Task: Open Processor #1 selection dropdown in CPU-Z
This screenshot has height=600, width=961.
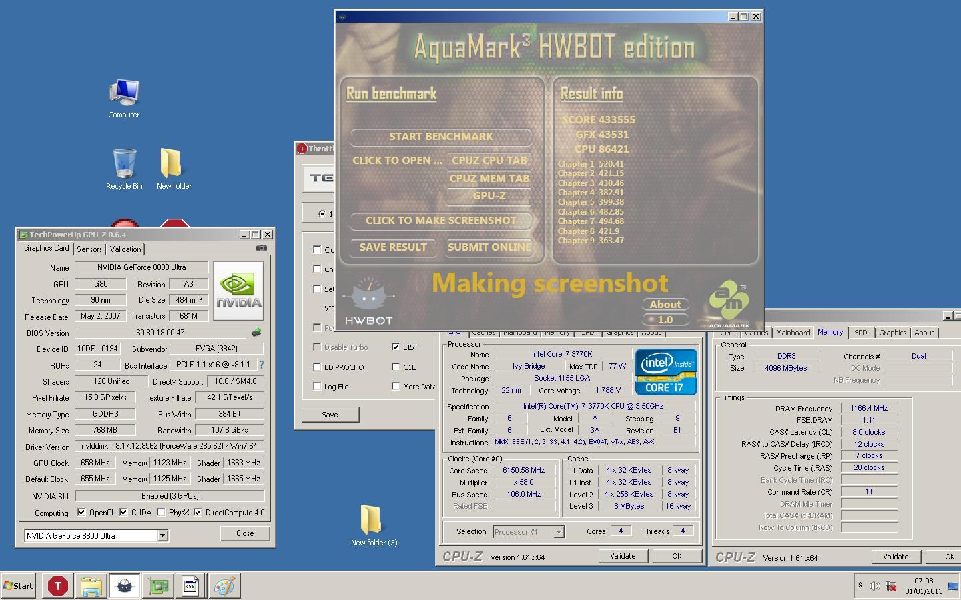Action: coord(559,531)
